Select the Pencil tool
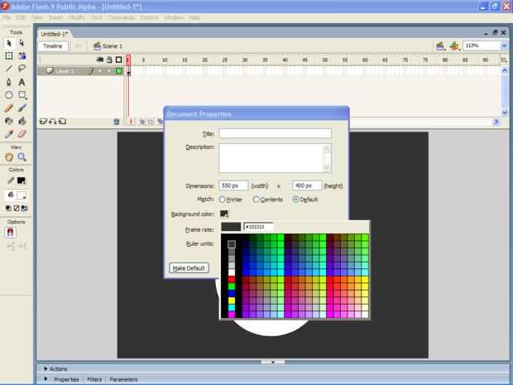This screenshot has height=385, width=513. pos(9,108)
